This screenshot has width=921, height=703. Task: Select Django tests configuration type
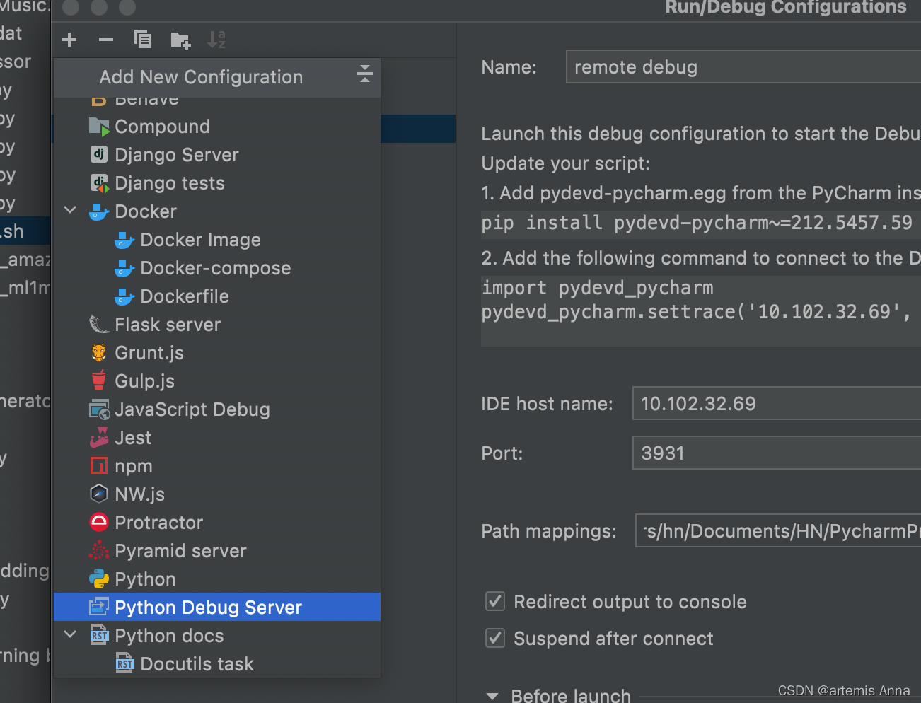click(x=216, y=183)
